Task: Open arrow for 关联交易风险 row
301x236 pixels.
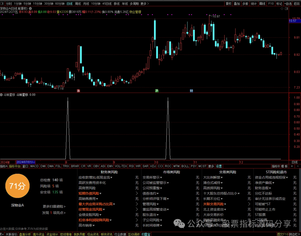Action: click(x=249, y=204)
